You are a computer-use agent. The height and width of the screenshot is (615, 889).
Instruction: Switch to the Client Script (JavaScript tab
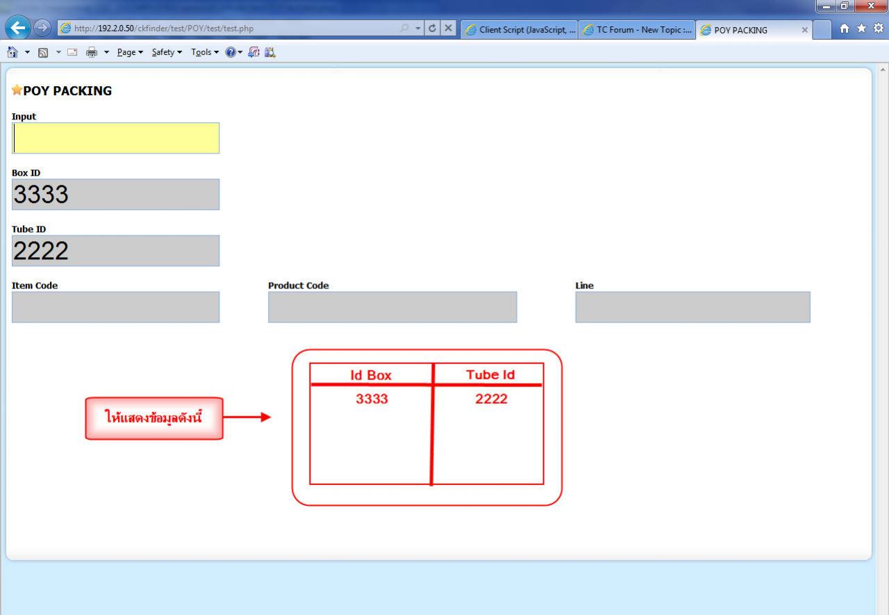click(x=520, y=30)
